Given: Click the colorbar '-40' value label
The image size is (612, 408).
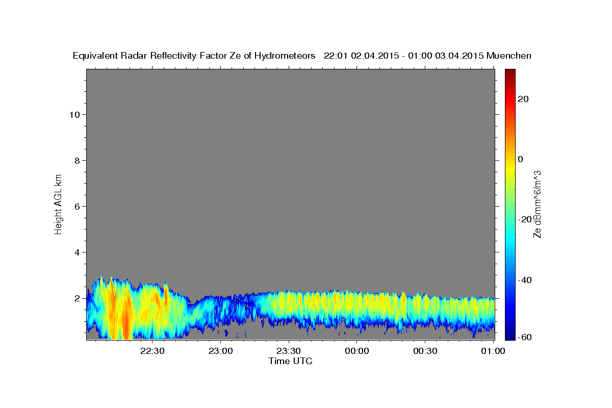Looking at the screenshot, I should click(x=524, y=280).
